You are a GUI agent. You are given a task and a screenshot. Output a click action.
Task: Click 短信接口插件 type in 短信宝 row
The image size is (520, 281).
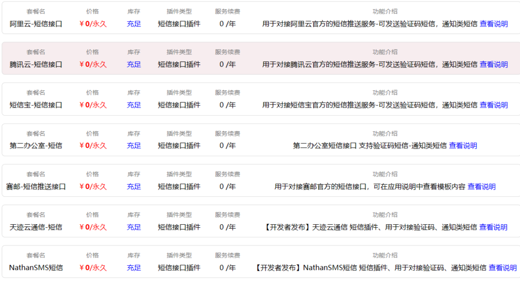(x=179, y=105)
